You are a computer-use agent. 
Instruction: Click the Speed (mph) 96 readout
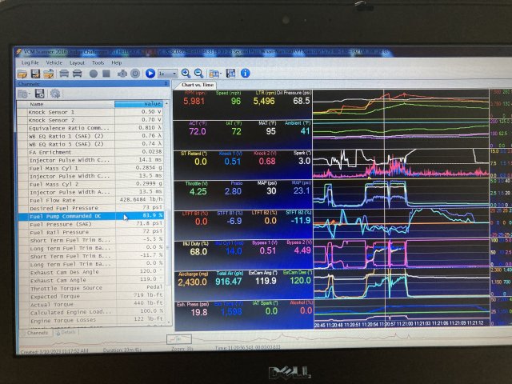pyautogui.click(x=236, y=101)
